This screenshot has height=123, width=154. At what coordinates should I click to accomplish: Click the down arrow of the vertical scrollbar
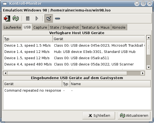tap(149, 67)
